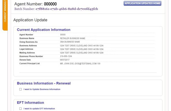Click 'I want to update EFT Information' label
The width and height of the screenshot is (171, 111).
[x=39, y=109]
